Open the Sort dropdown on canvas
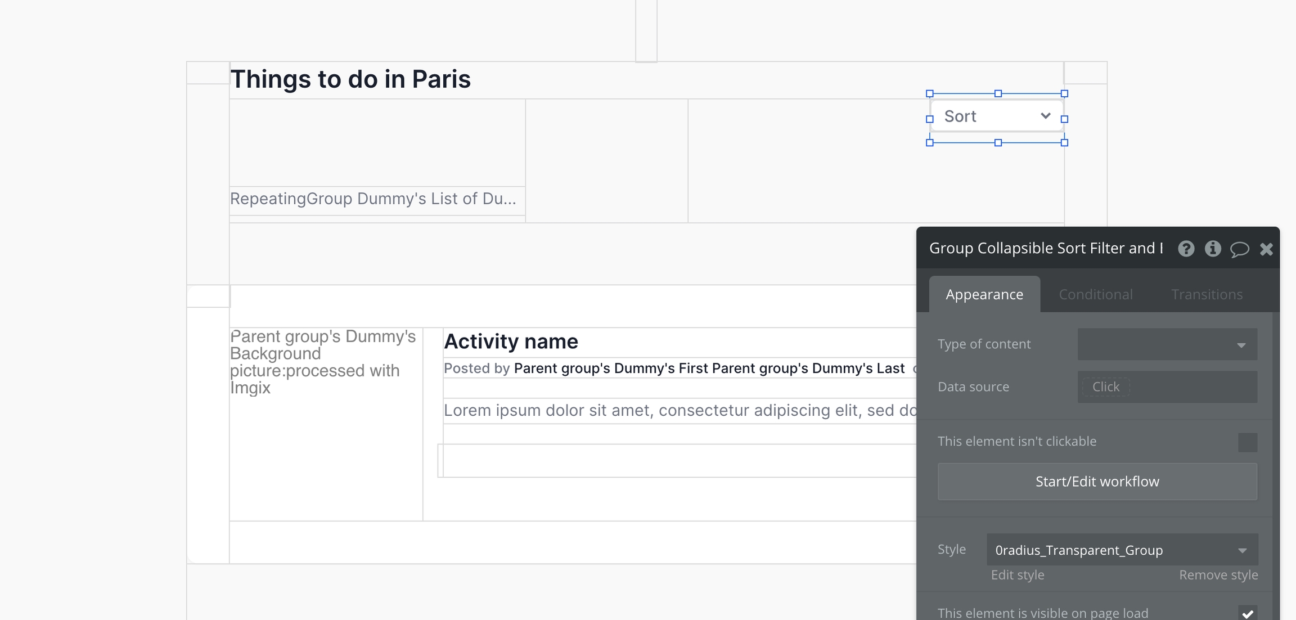Viewport: 1296px width, 620px height. (996, 116)
